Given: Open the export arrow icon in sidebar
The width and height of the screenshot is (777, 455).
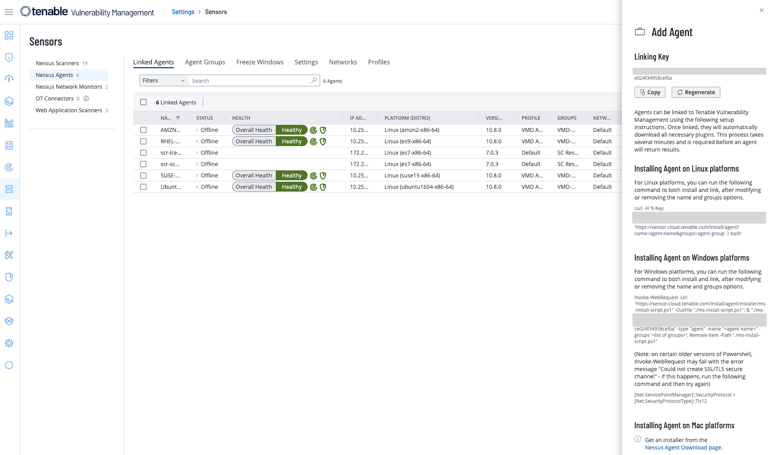Looking at the screenshot, I should coord(9,233).
